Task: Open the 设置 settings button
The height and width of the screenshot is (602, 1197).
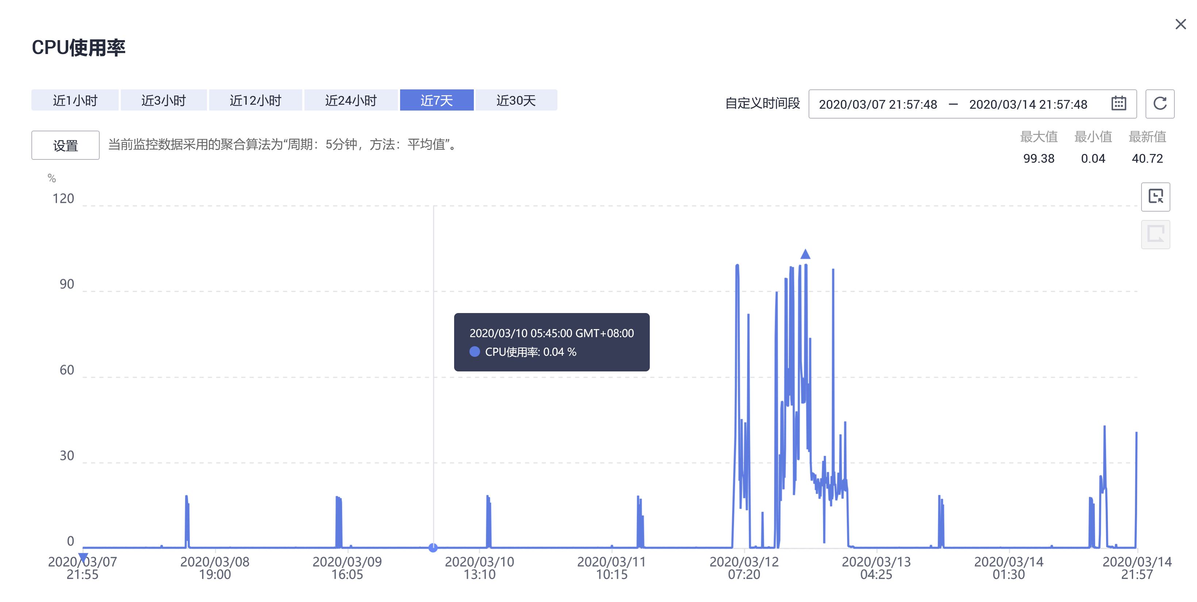Action: pyautogui.click(x=65, y=145)
